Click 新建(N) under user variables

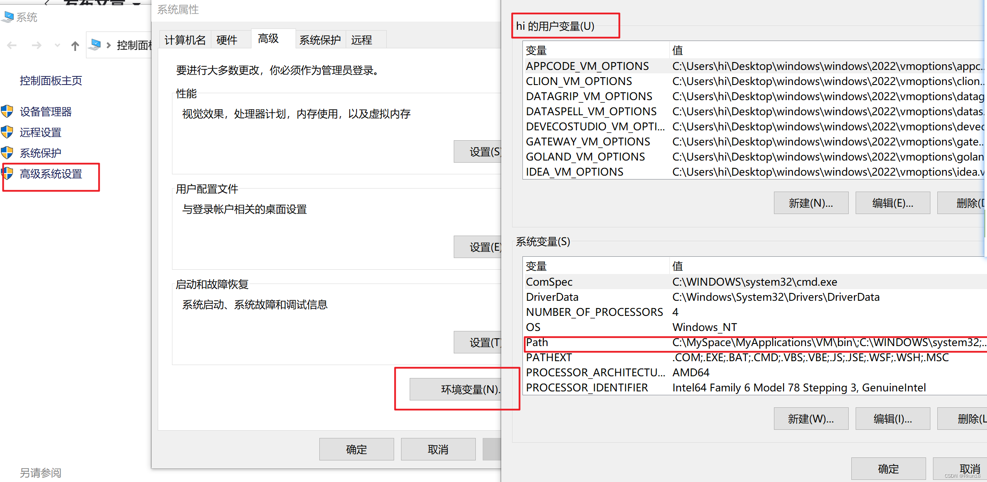pos(811,203)
